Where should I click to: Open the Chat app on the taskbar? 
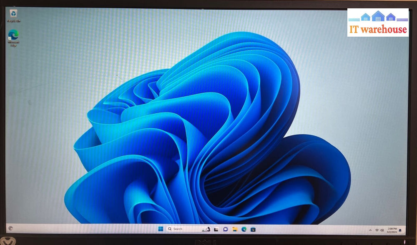click(225, 230)
